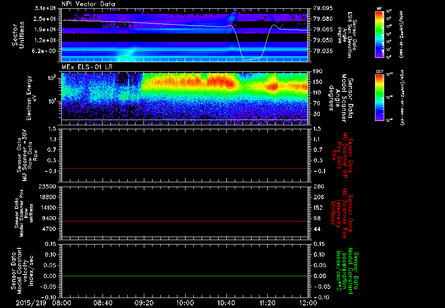Click the "ESH Sun Elevation Angle" axis label
This screenshot has height=308, width=445.
pos(347,35)
